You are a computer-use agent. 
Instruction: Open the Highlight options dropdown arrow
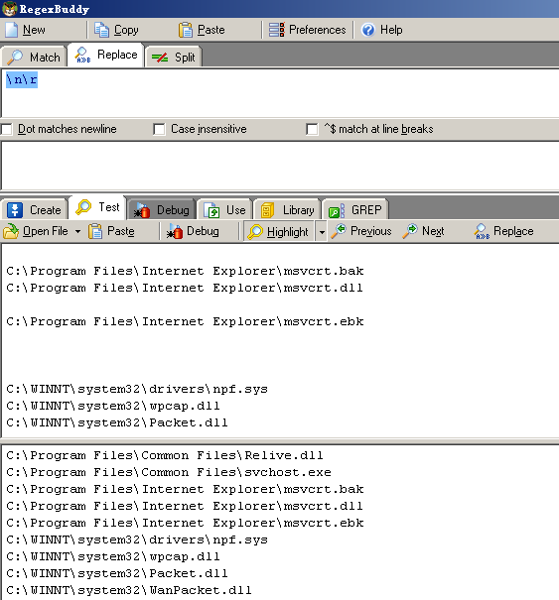322,232
